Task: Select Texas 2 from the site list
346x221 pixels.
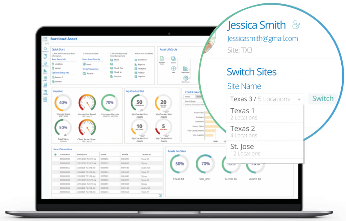Action: [265, 132]
